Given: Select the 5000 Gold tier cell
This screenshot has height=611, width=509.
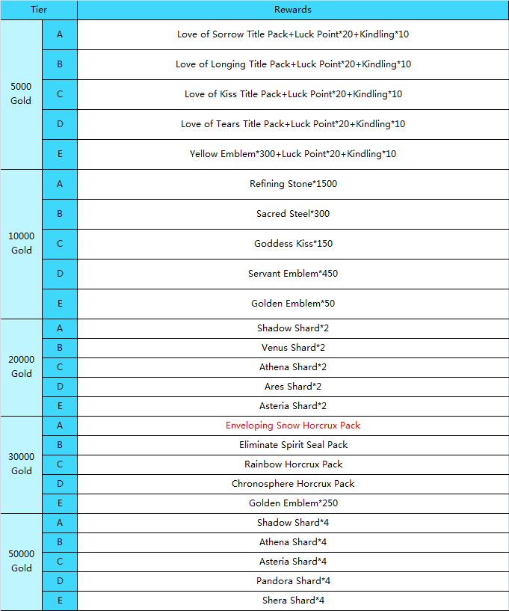Looking at the screenshot, I should pos(21,94).
